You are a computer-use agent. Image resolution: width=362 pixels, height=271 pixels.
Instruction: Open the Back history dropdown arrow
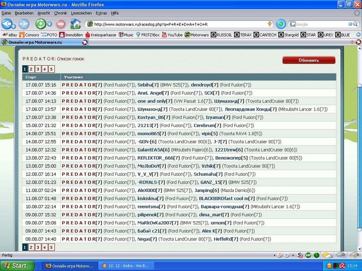(x=14, y=26)
